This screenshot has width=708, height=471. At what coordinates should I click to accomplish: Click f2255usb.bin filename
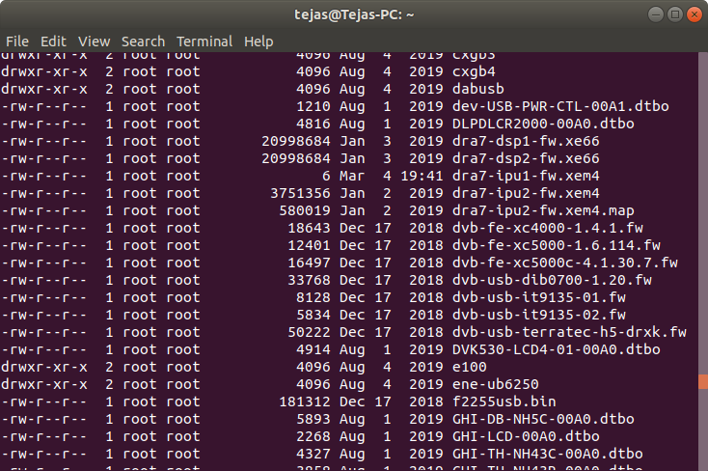point(504,402)
